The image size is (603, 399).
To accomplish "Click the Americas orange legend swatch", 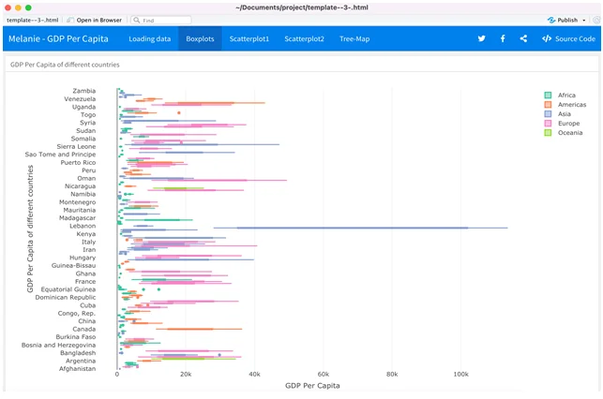I will coord(548,105).
